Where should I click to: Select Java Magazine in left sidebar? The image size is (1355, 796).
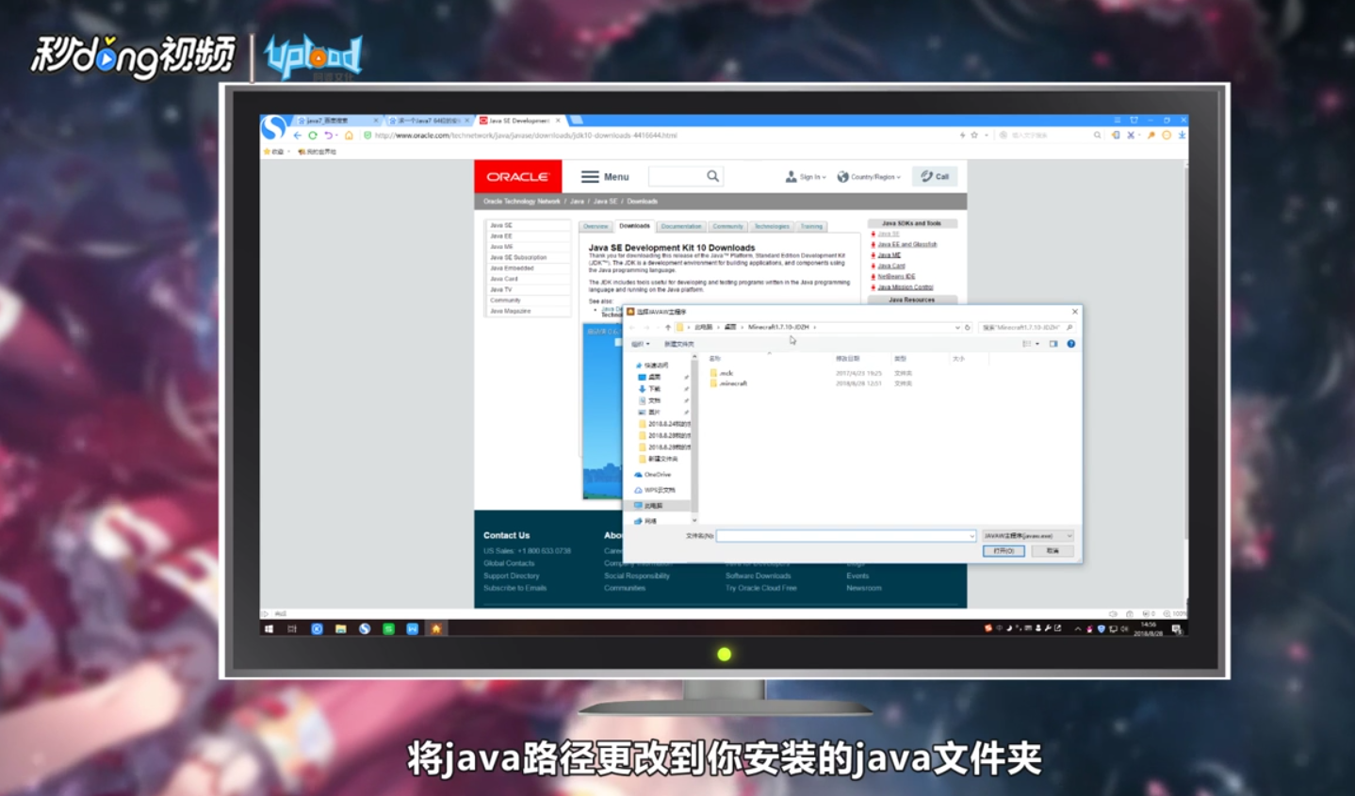tap(510, 311)
